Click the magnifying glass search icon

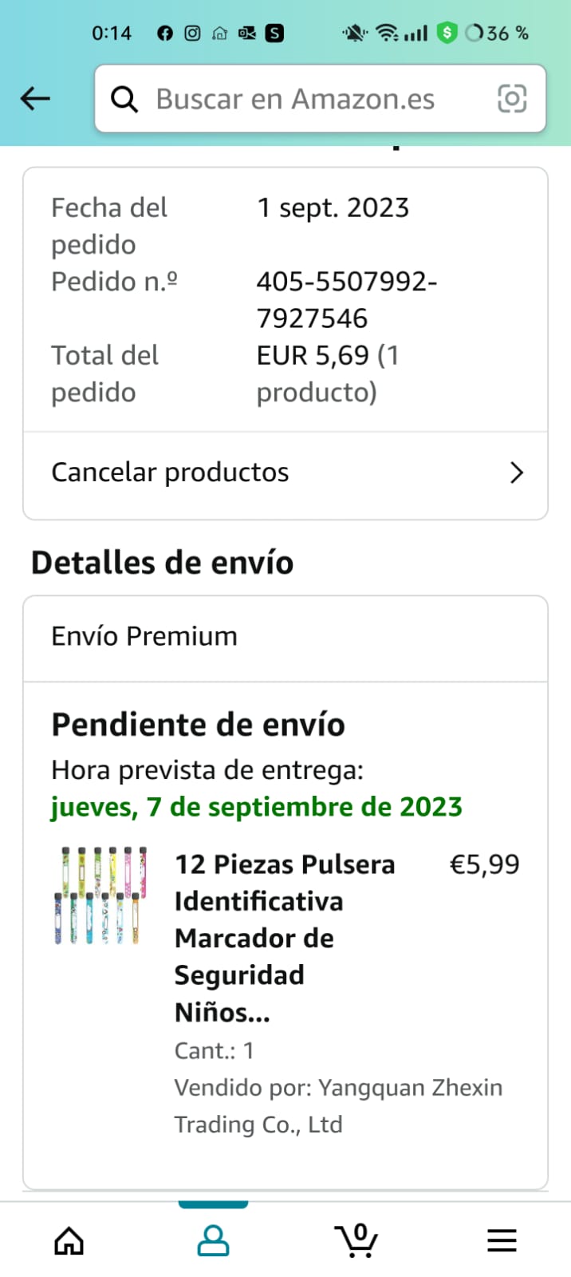point(124,99)
